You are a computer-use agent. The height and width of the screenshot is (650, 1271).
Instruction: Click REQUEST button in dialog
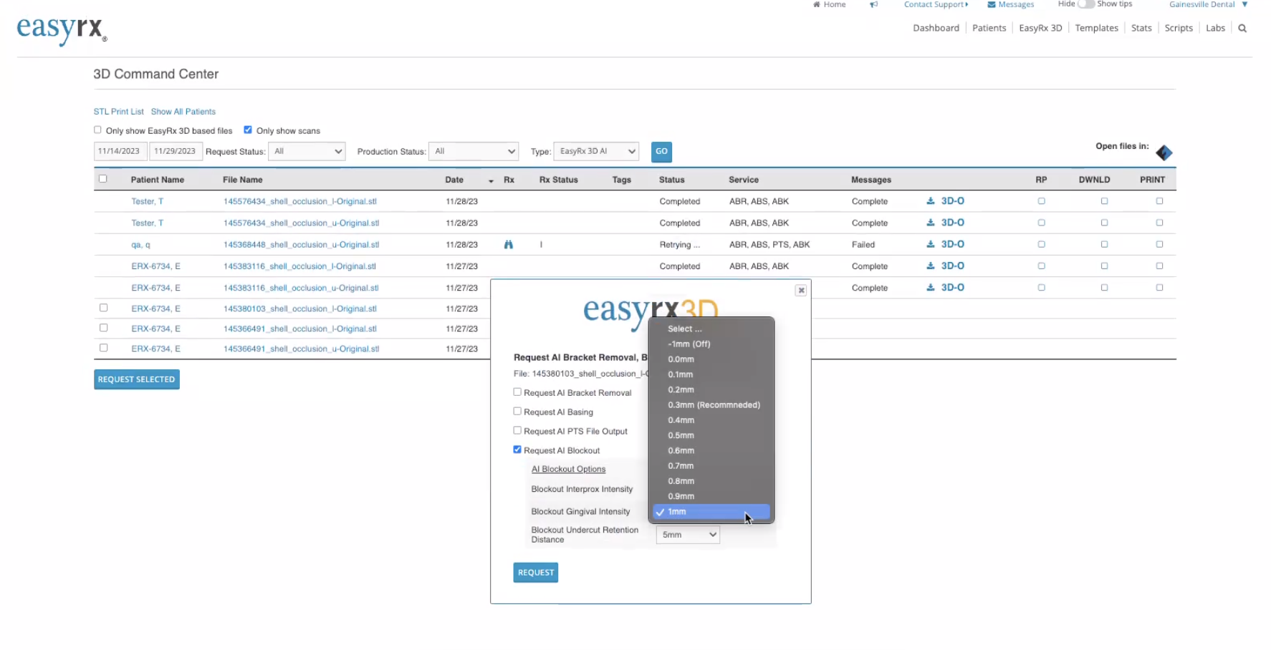coord(536,573)
